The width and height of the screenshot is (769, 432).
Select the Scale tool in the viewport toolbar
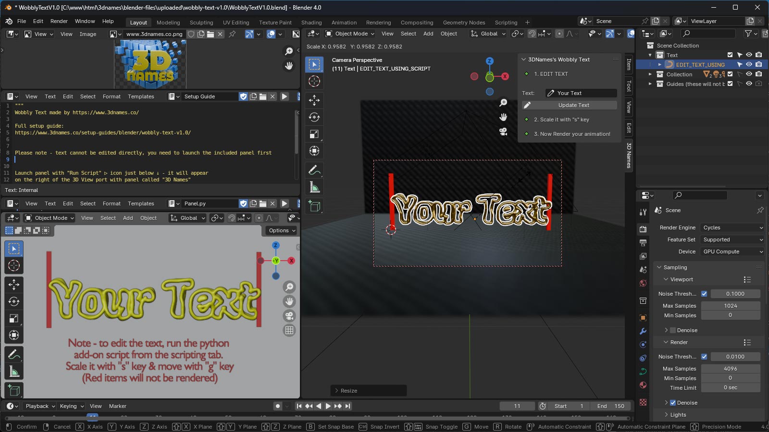click(314, 134)
